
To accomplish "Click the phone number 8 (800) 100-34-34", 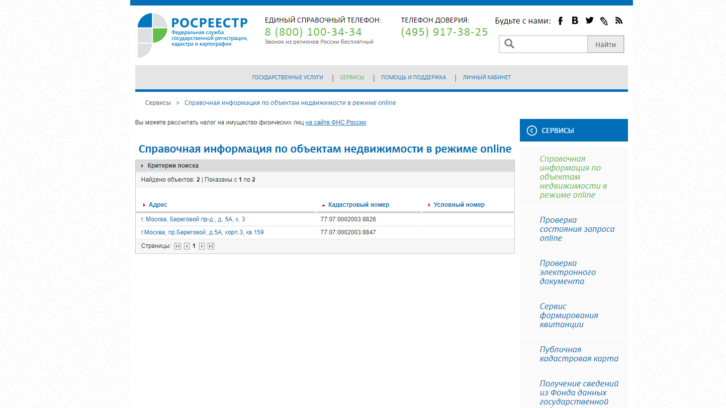I will pos(313,32).
